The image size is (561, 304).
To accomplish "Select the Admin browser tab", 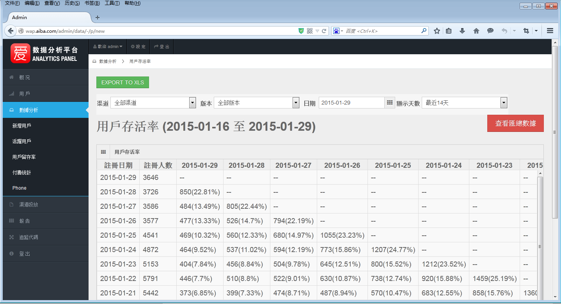I will coord(49,17).
